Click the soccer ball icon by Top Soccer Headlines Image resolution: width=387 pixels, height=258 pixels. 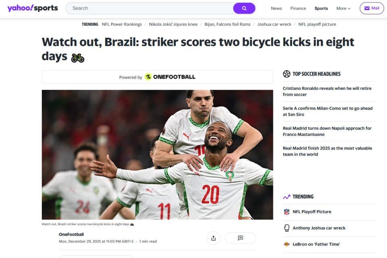pos(287,74)
